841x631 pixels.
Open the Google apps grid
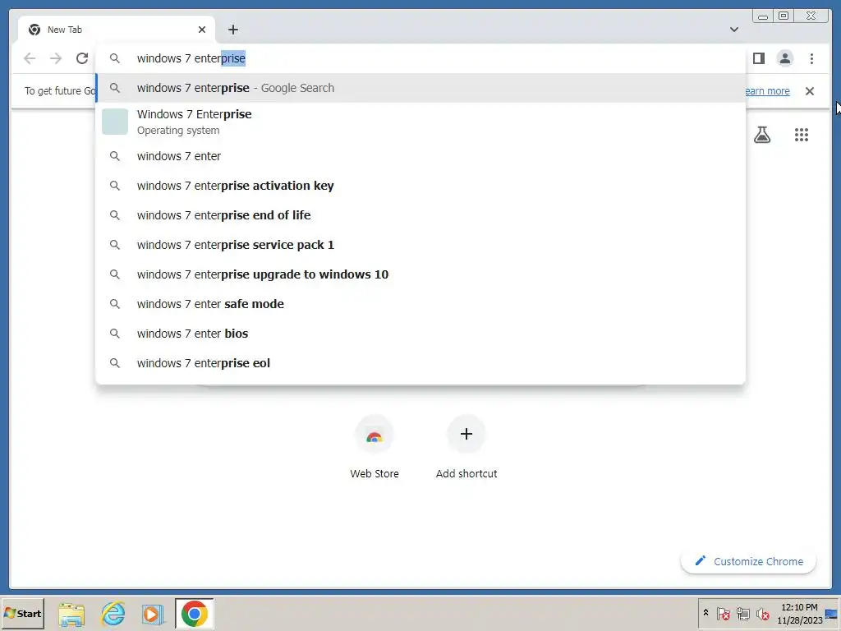coord(802,135)
